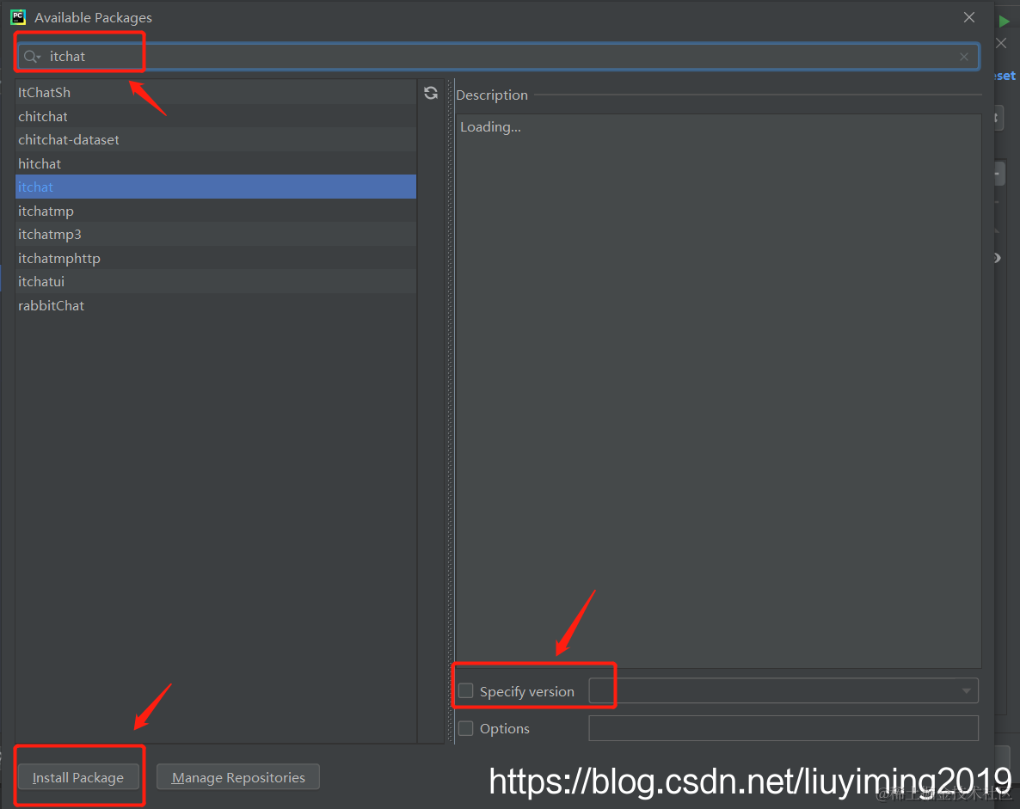Viewport: 1020px width, 809px height.
Task: Select the ItChatSh package
Action: pyautogui.click(x=216, y=92)
